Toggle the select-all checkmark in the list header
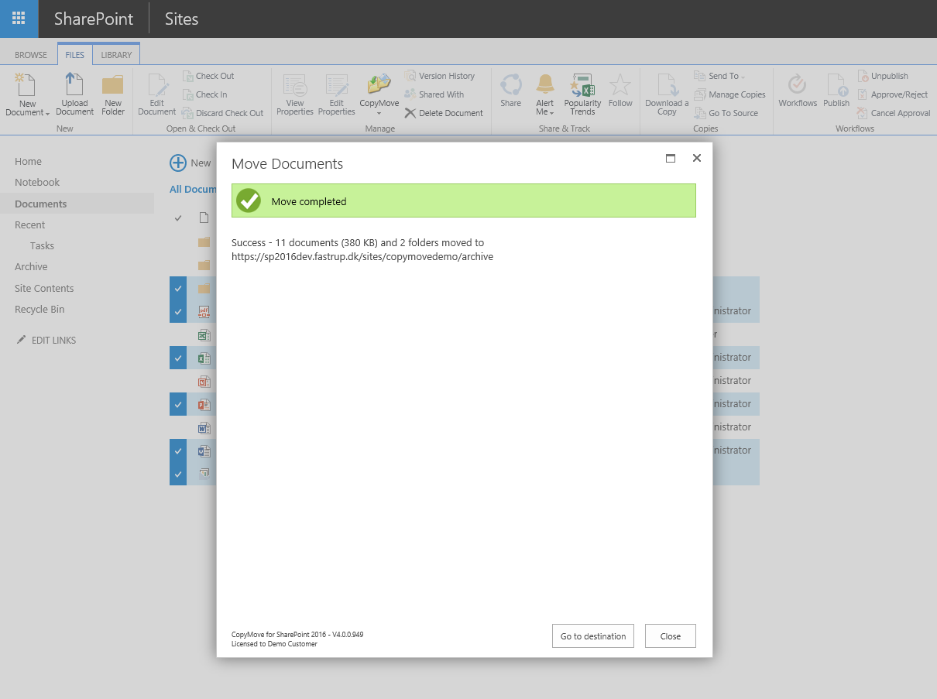Viewport: 937px width, 699px height. tap(178, 218)
